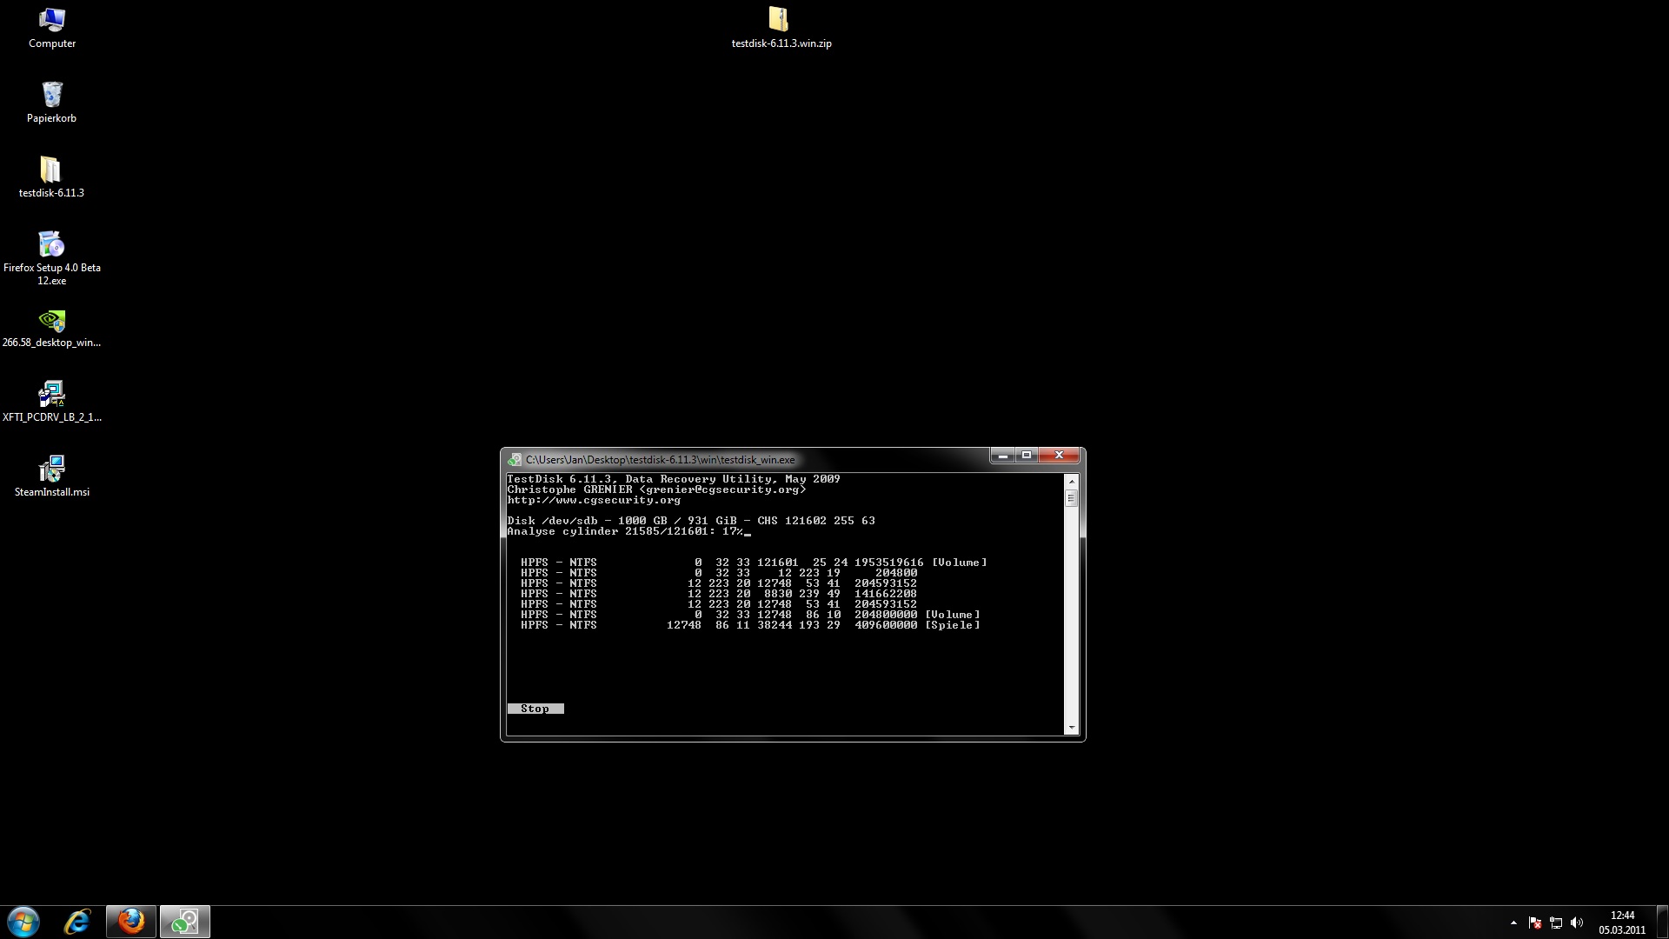Switch to Firefox on the taskbar
This screenshot has height=939, width=1669.
point(131,922)
